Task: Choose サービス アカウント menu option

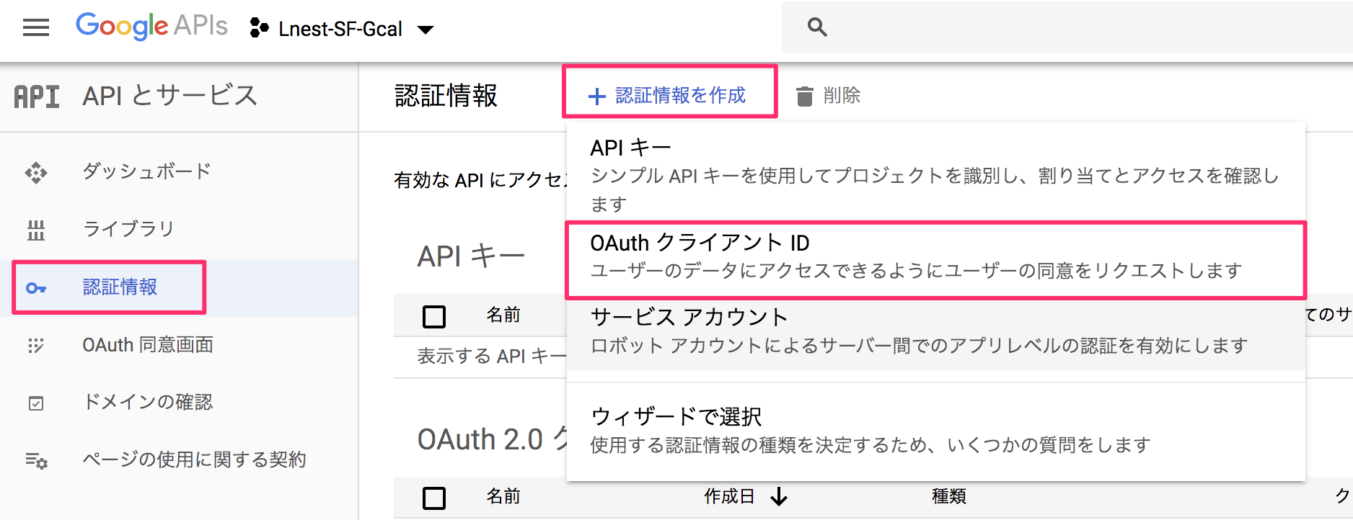Action: point(936,331)
